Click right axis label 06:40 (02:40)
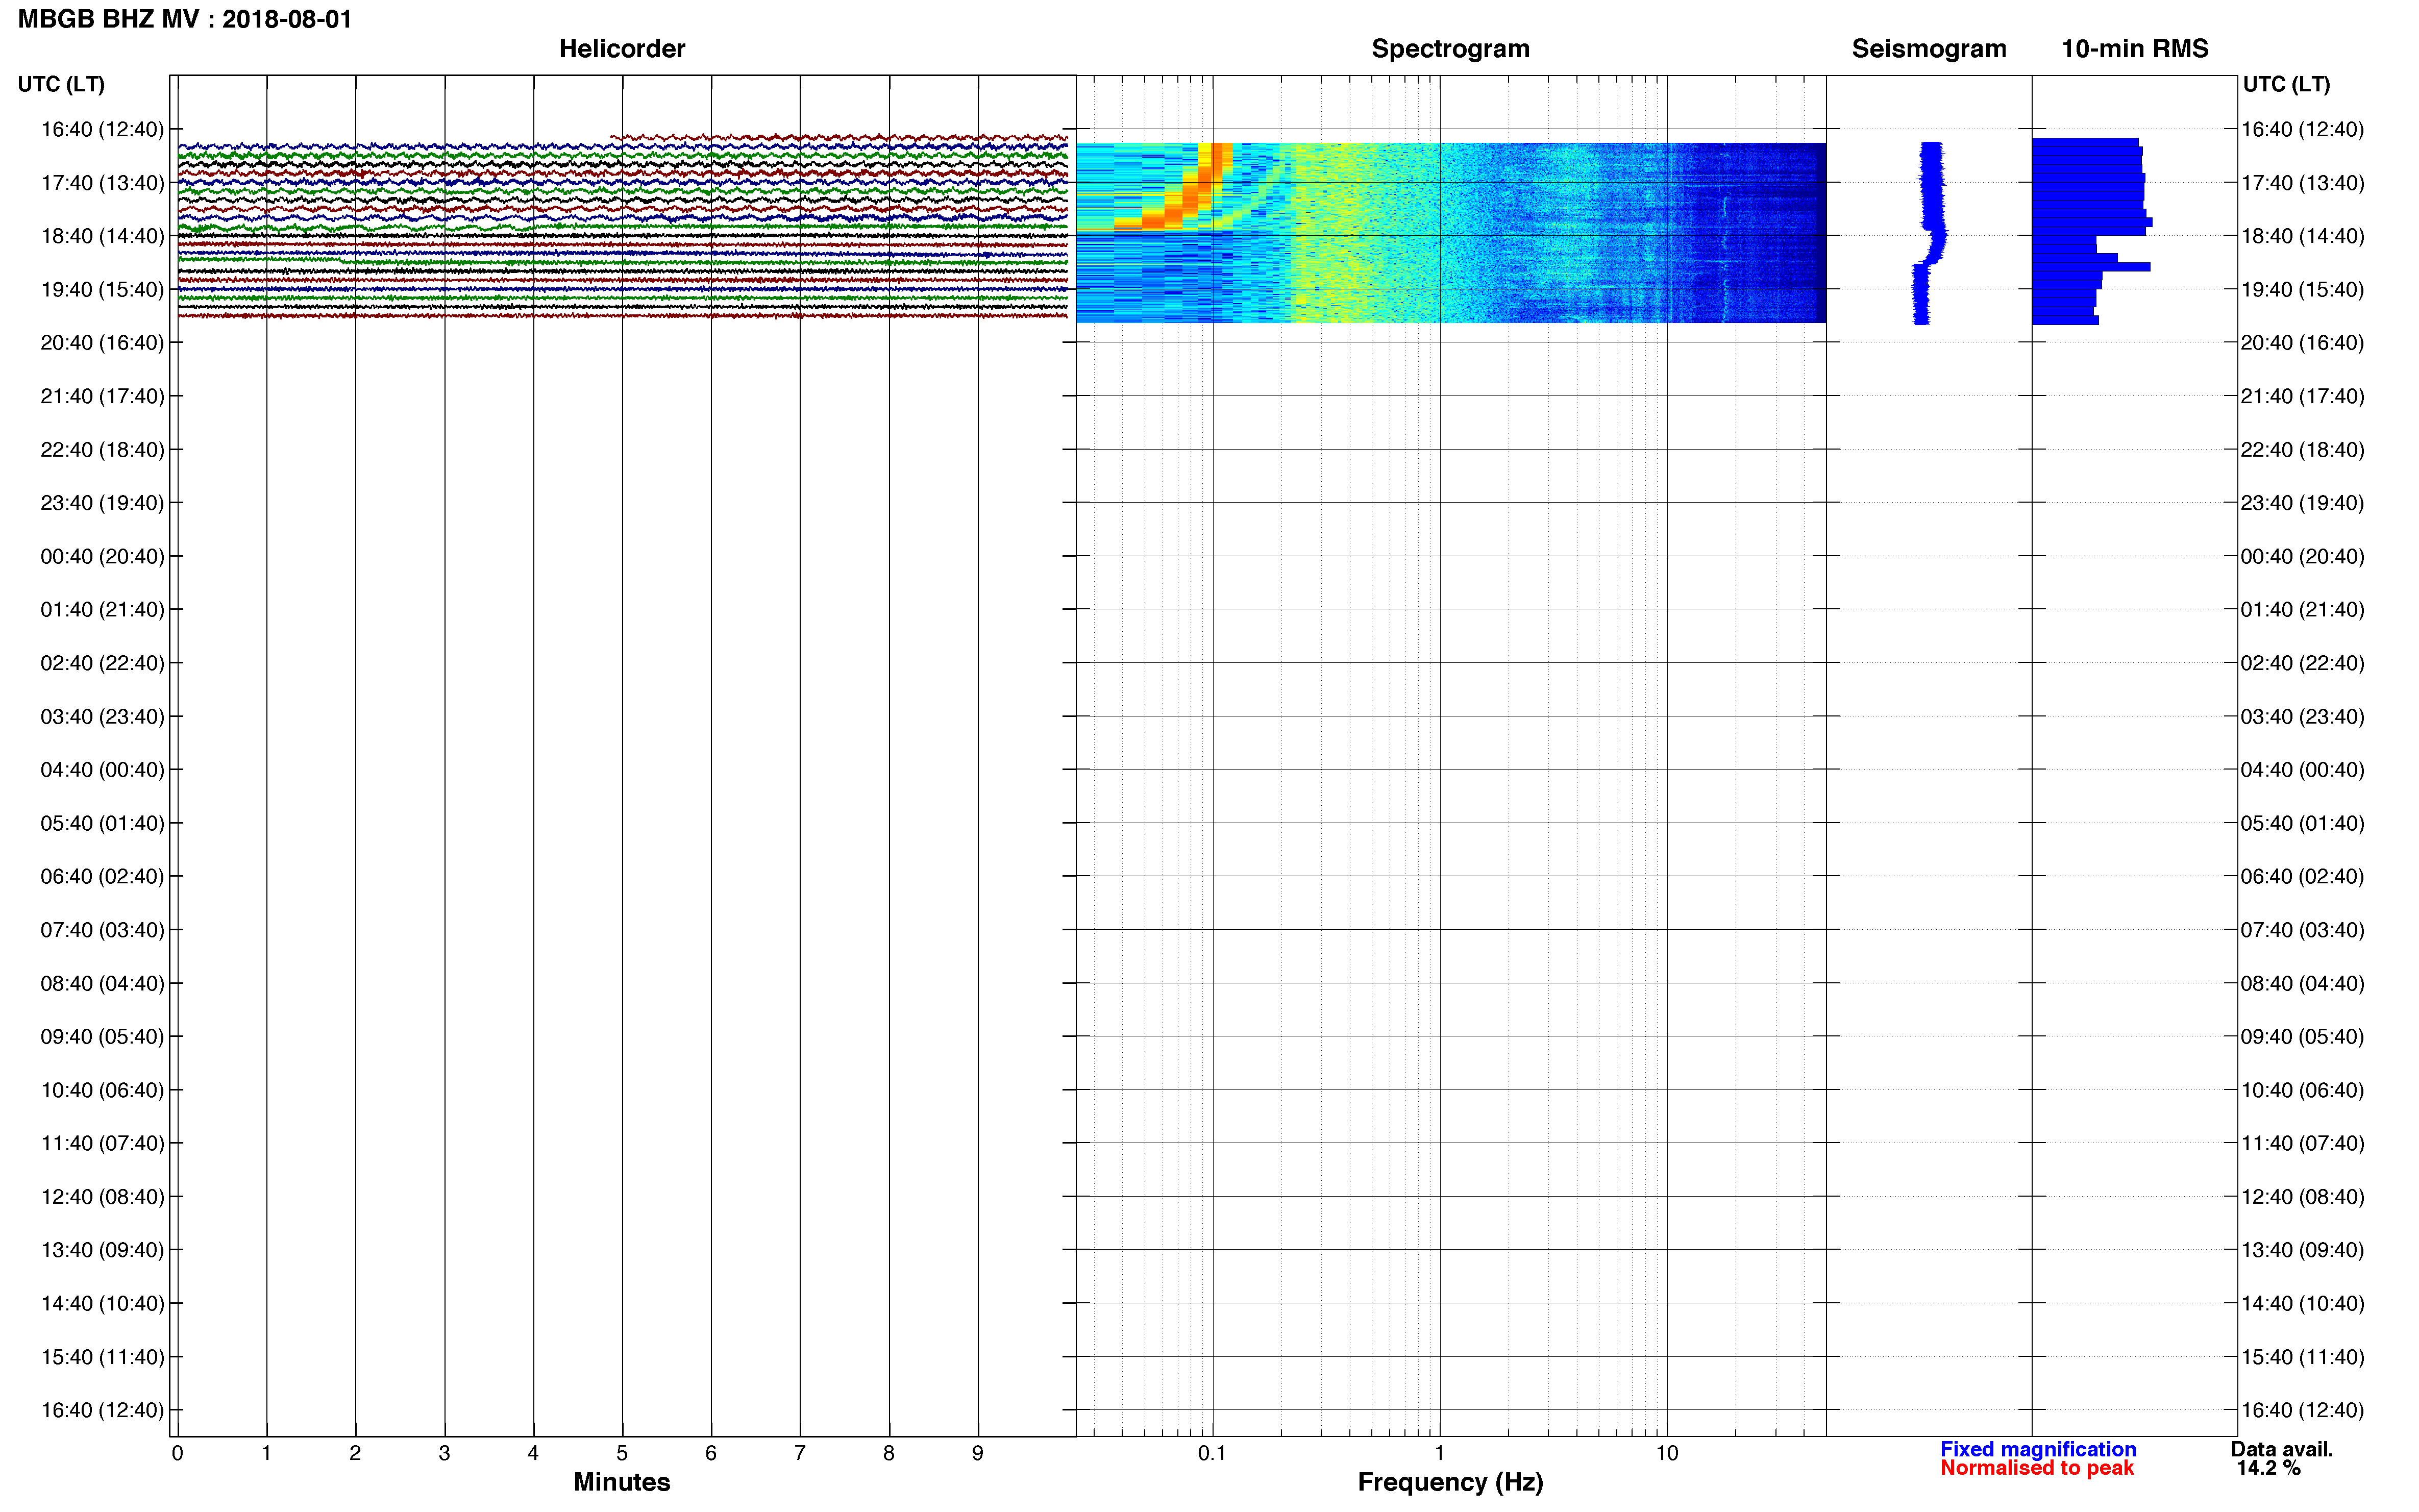The image size is (2419, 1512). click(2302, 876)
